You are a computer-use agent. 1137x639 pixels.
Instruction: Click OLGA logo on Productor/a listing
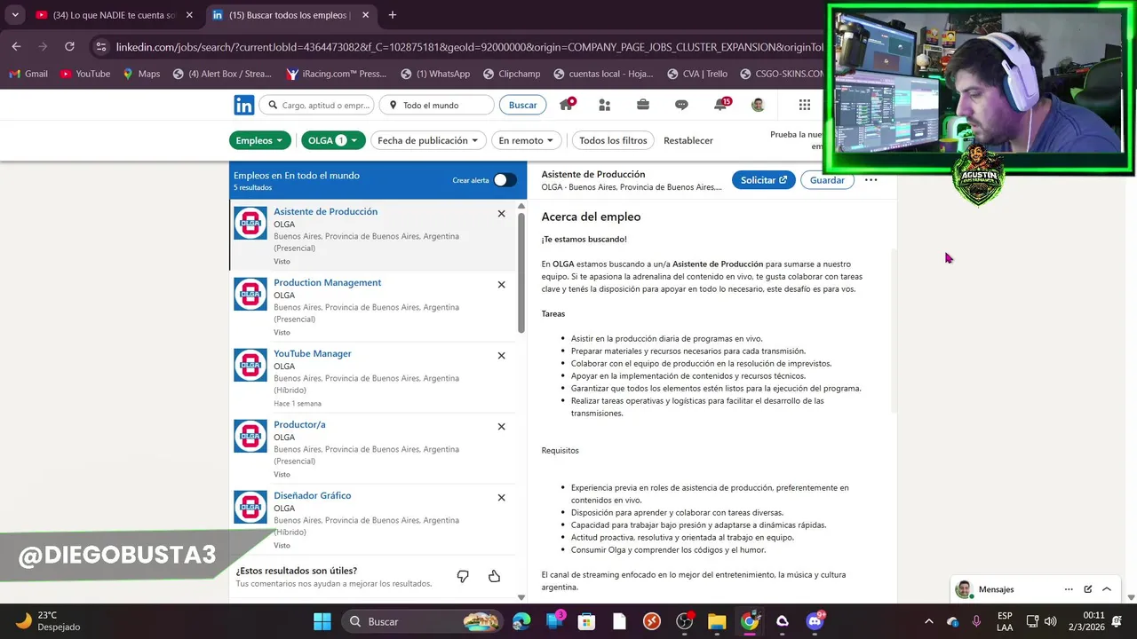click(x=250, y=436)
